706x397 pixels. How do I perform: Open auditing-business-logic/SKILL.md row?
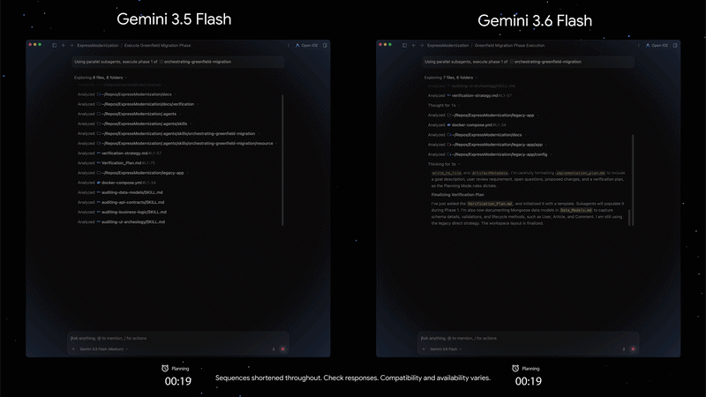122,212
